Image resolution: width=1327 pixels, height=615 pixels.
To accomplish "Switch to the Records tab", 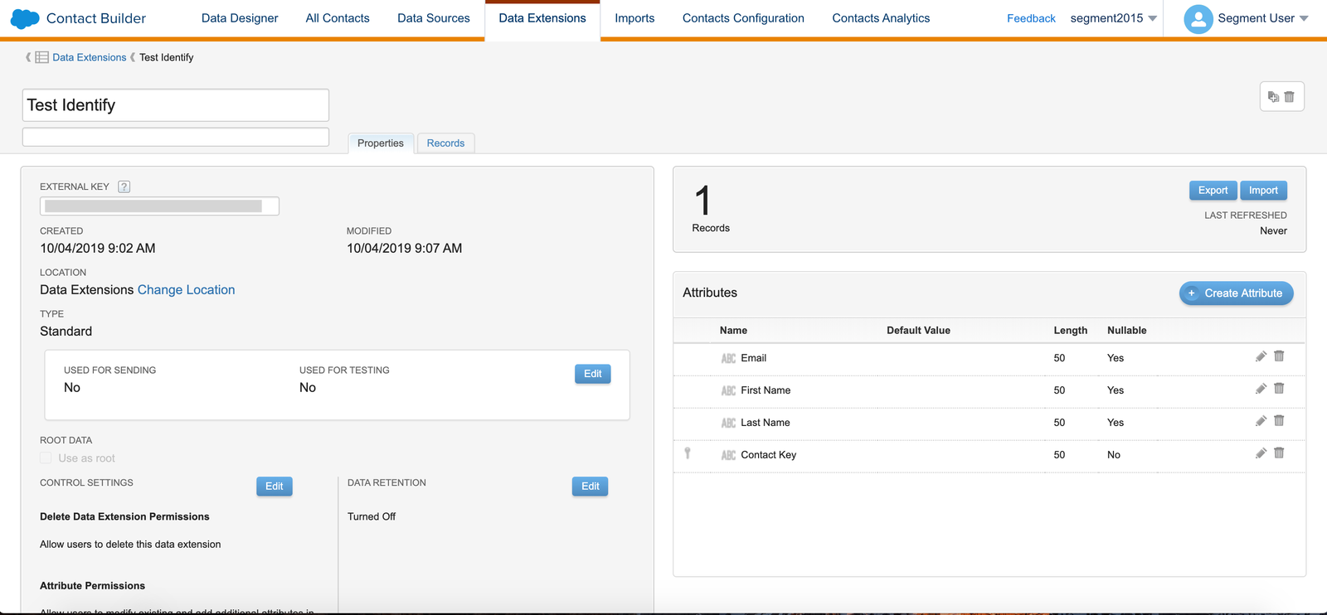I will click(x=445, y=143).
